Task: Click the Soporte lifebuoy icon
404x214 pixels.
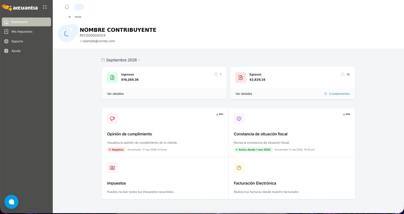Action: (6, 41)
